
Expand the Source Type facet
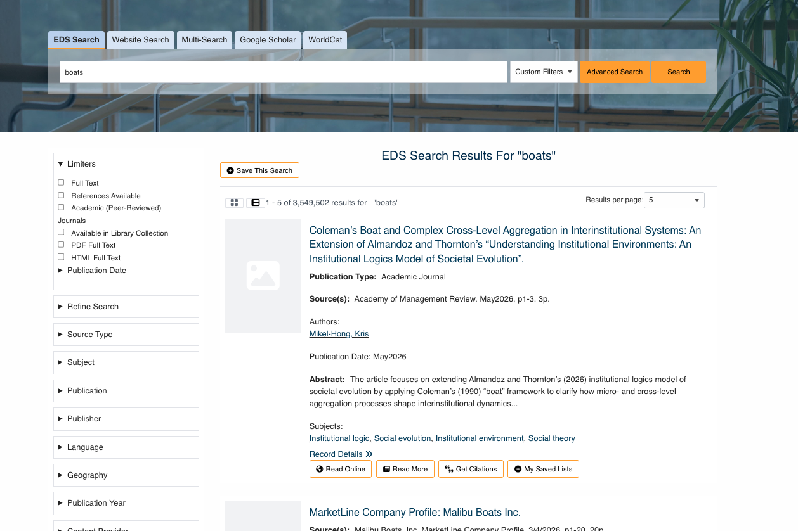pos(126,335)
